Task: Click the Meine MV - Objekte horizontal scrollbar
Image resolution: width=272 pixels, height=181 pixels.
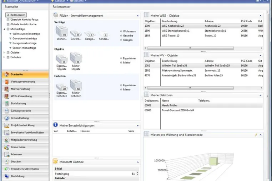Action: click(190, 88)
